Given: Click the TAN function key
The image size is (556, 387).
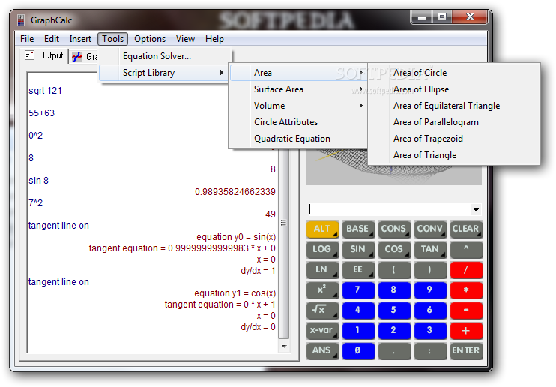Looking at the screenshot, I should (x=430, y=249).
